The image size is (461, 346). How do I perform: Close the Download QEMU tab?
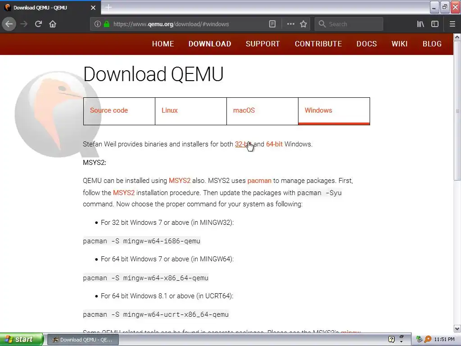click(93, 8)
